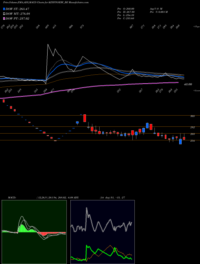Click the last blue candle dipping below 254

(180, 142)
